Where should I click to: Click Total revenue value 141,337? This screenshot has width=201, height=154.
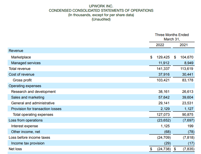tap(163, 69)
